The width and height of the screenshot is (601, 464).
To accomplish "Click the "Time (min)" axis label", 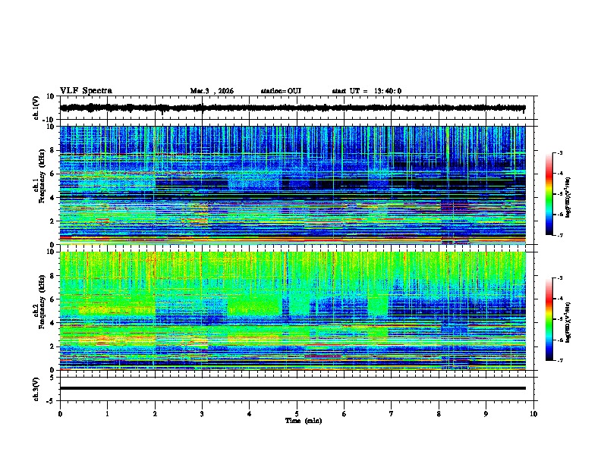I will coord(304,421).
